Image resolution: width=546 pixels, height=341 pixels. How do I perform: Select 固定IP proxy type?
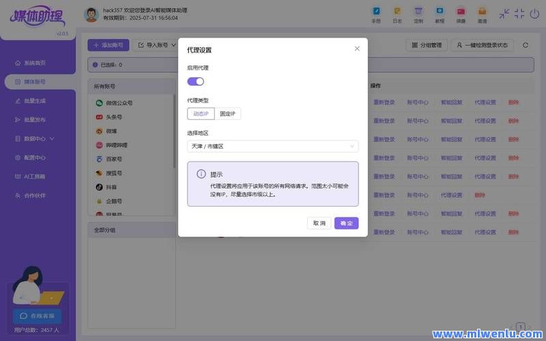pyautogui.click(x=228, y=114)
